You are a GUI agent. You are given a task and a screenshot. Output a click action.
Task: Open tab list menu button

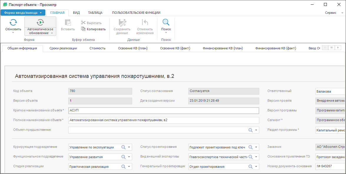click(332, 48)
